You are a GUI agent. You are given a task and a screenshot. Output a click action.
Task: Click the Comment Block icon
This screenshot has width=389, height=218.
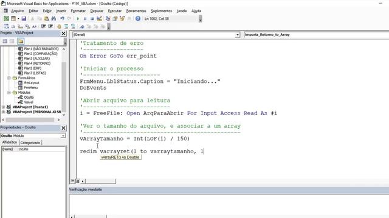[x=66, y=27]
